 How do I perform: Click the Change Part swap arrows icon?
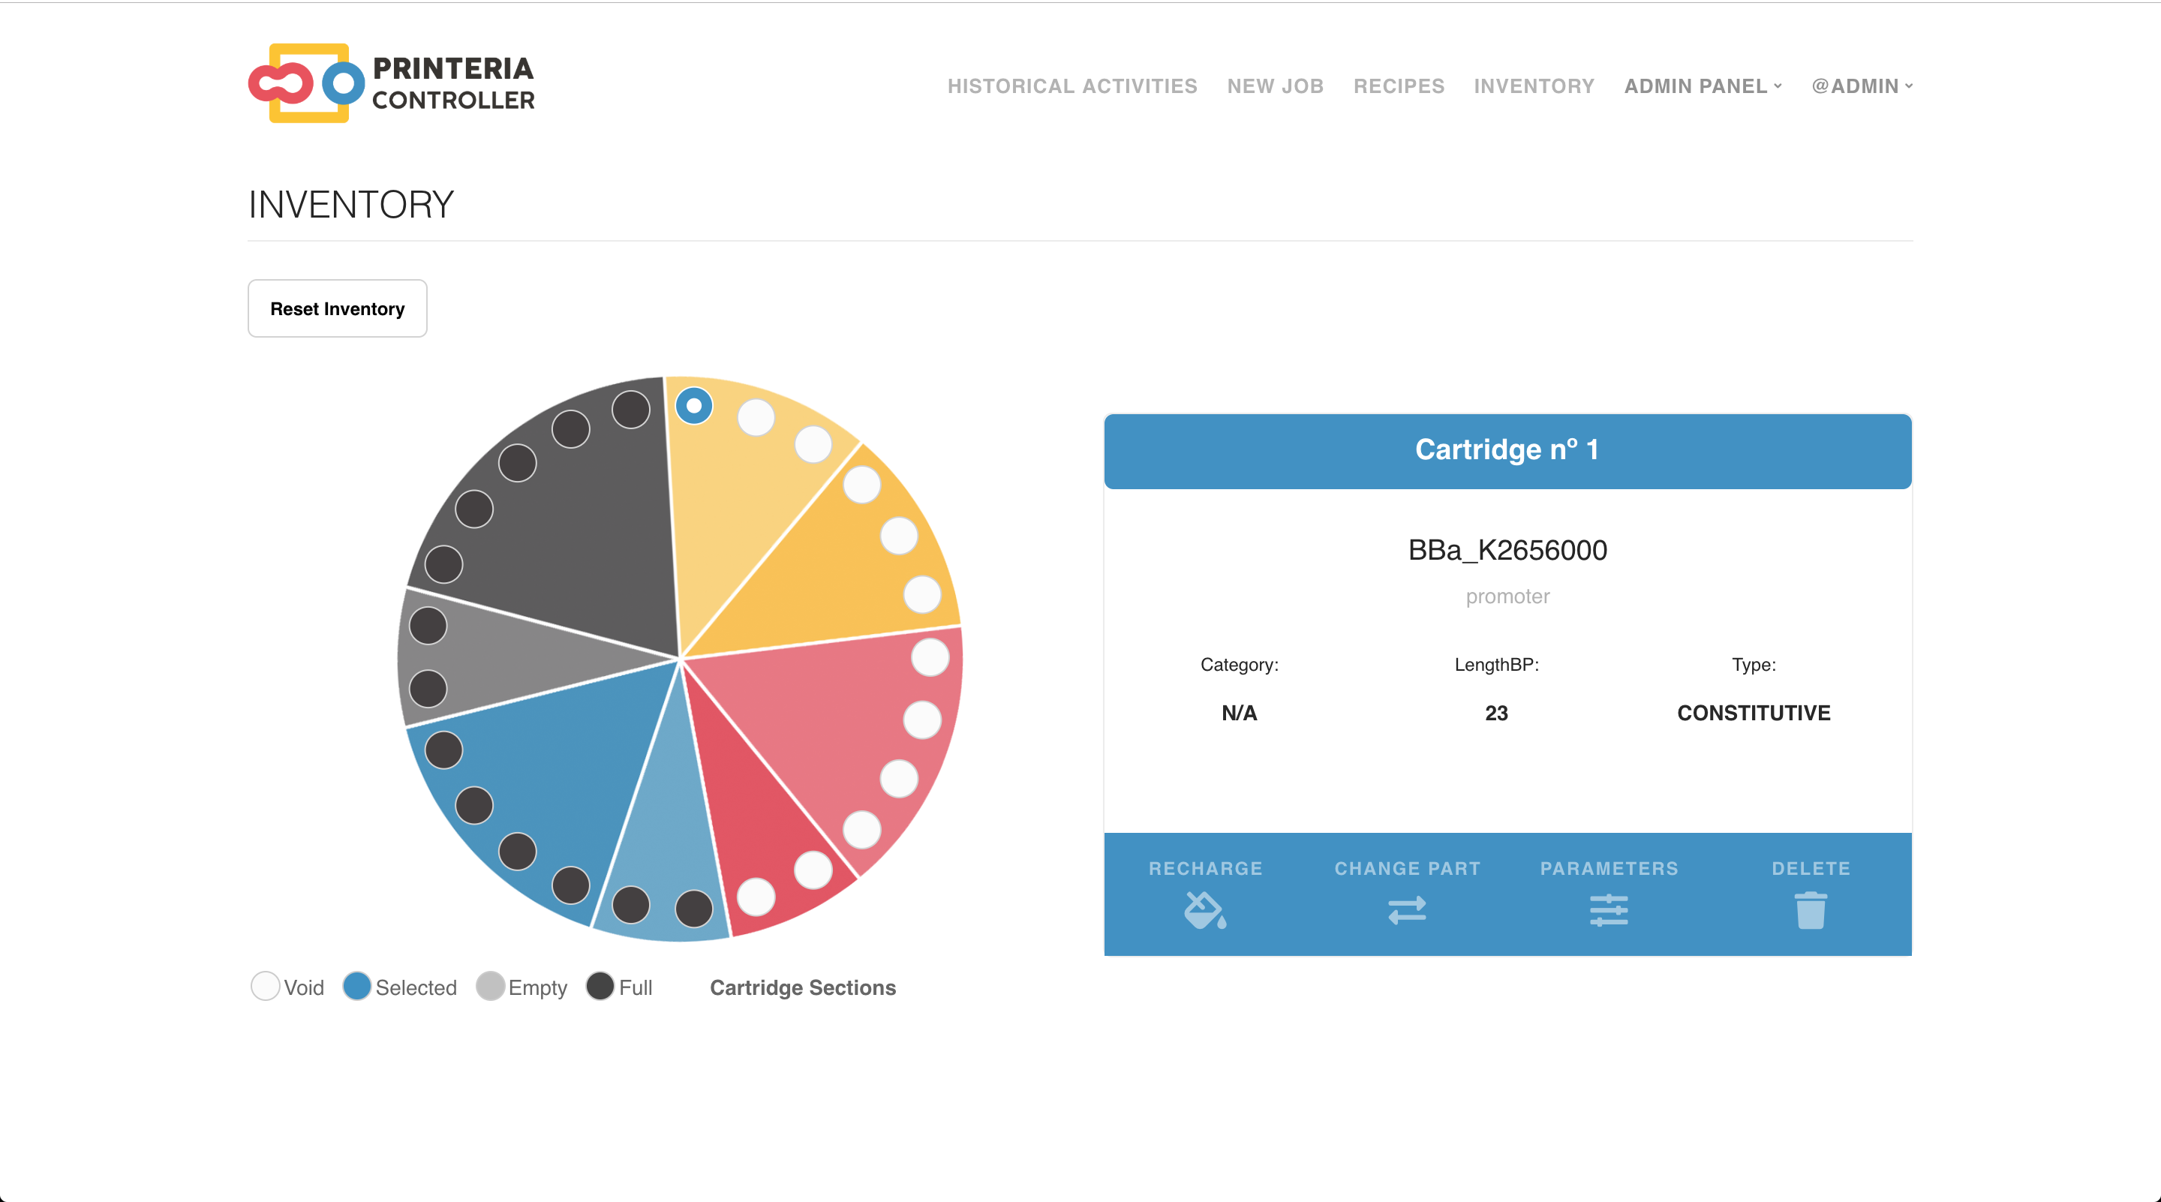pyautogui.click(x=1407, y=909)
